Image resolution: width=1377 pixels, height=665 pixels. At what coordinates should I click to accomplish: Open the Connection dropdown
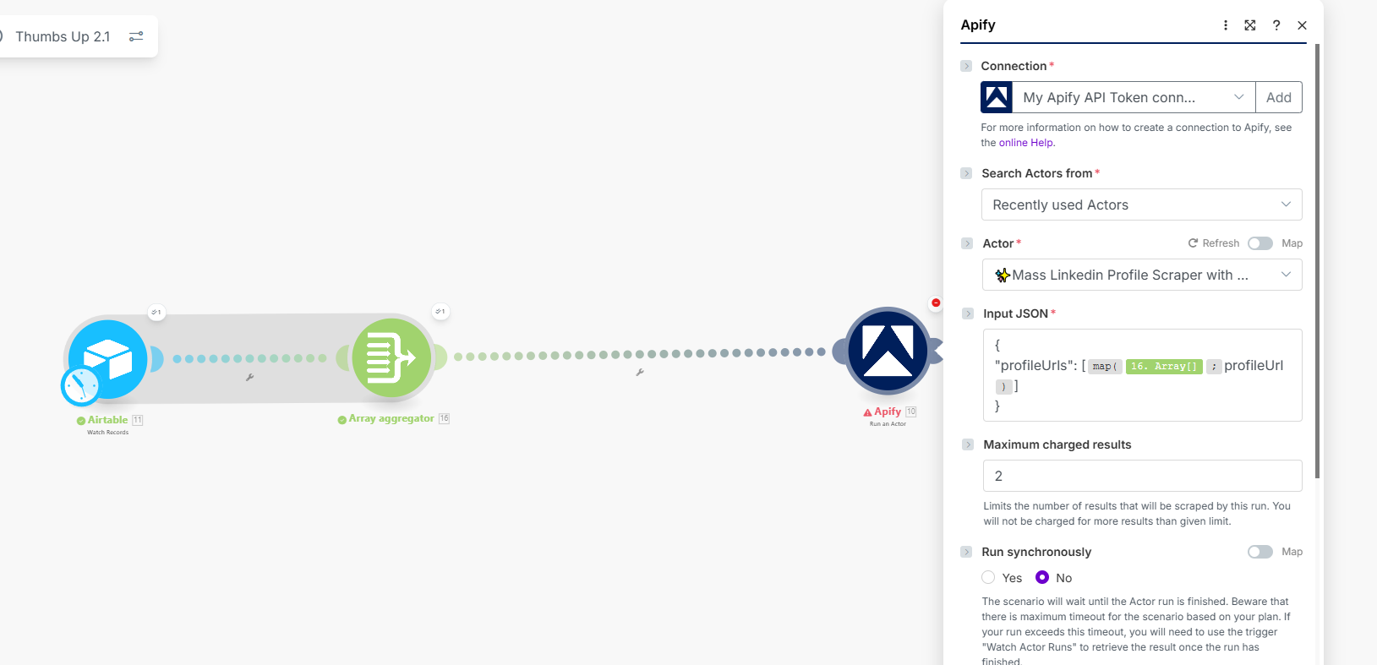coord(1134,97)
